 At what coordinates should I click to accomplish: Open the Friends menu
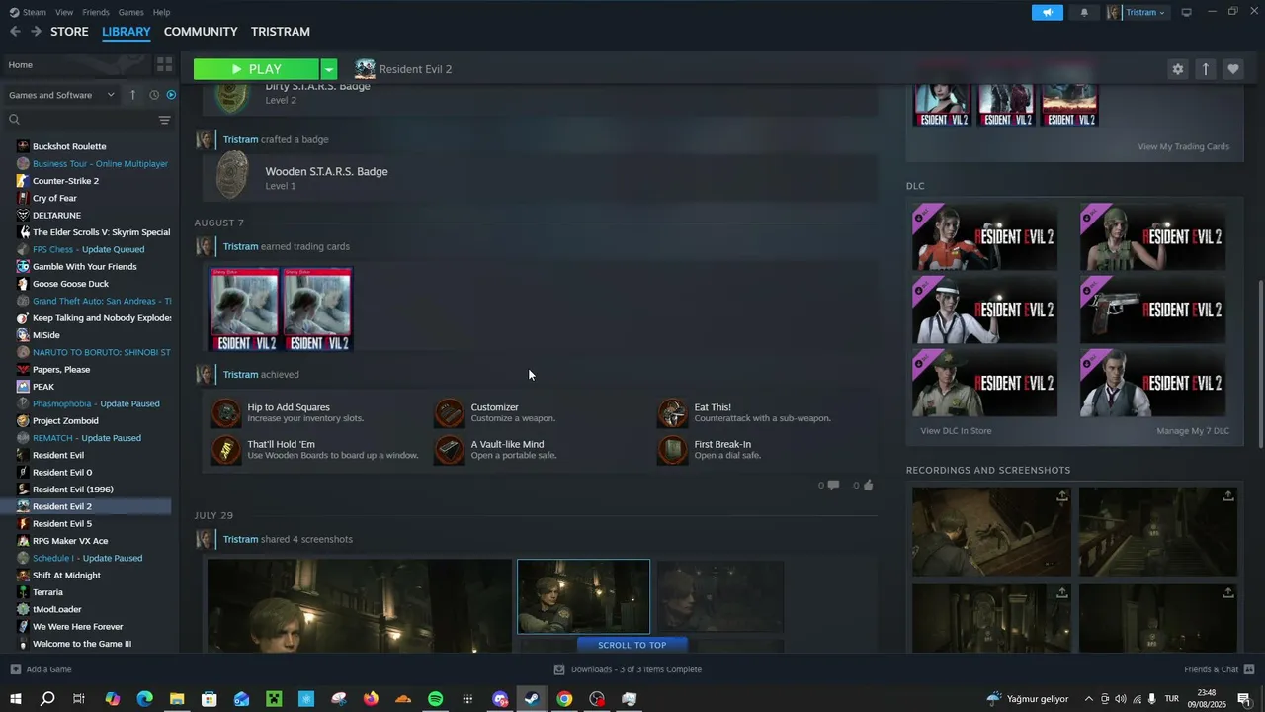pos(96,12)
